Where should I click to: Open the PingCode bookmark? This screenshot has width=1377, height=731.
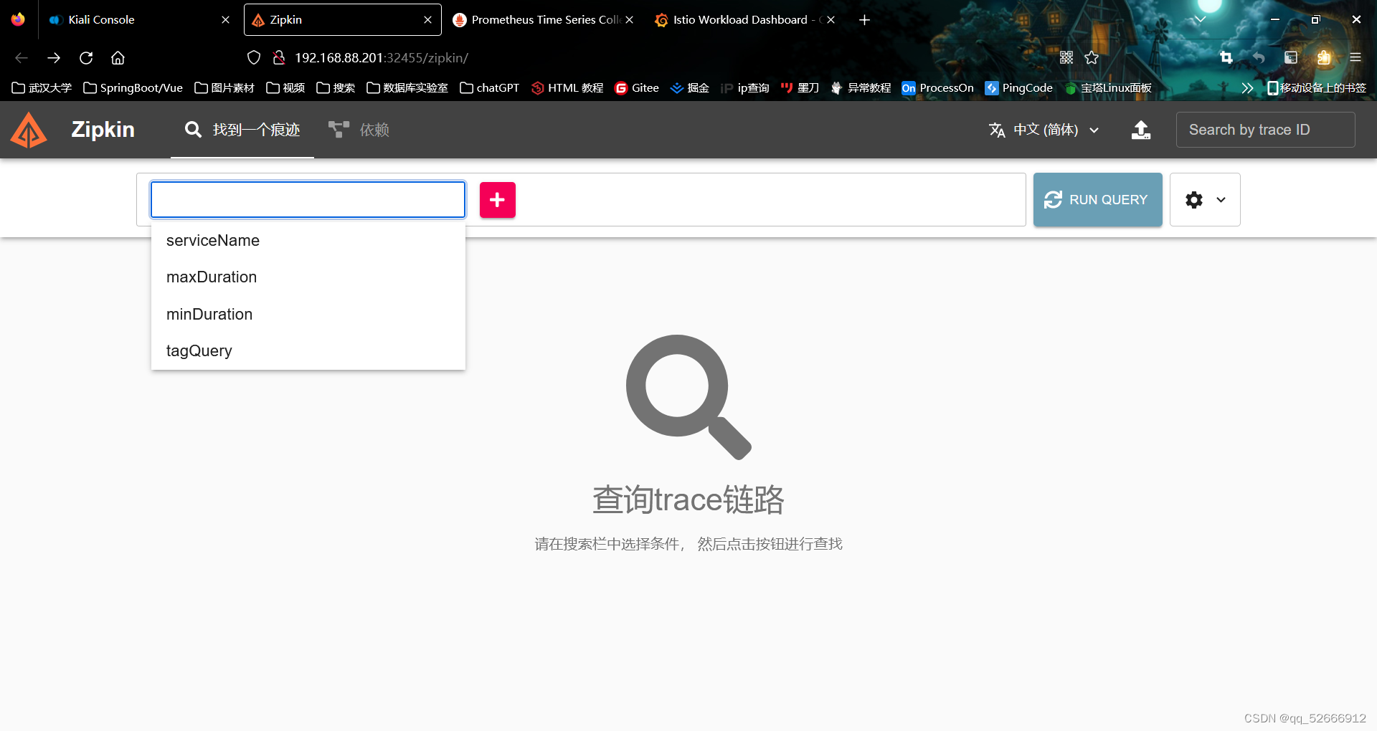point(1019,88)
